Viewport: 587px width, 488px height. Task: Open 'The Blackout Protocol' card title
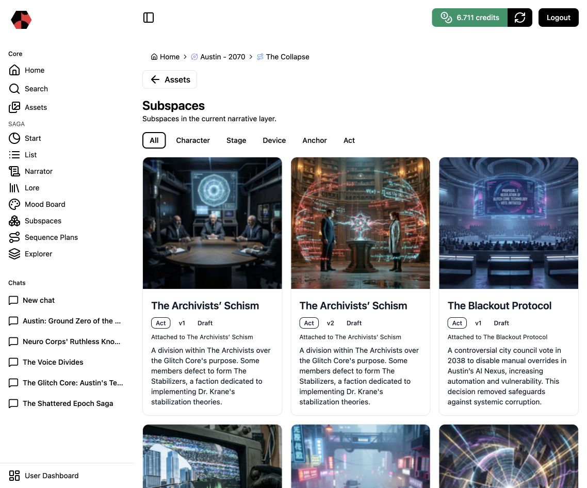coord(499,305)
